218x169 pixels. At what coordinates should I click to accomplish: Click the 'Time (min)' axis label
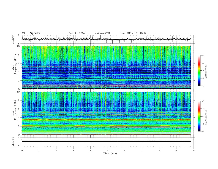[110, 153]
